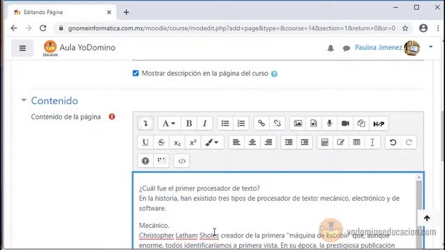Insert a special character

pos(341,142)
